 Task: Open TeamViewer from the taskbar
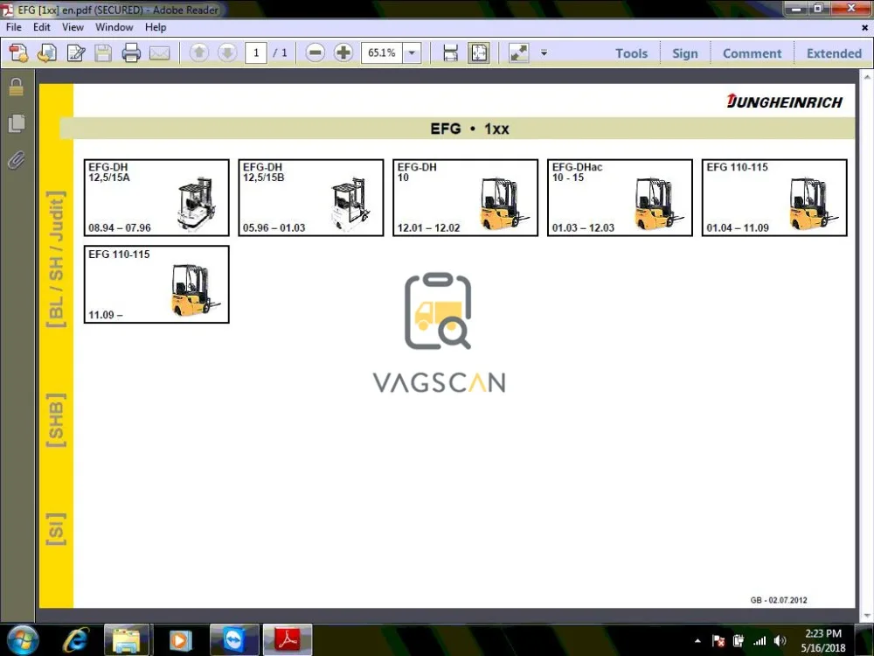click(234, 640)
